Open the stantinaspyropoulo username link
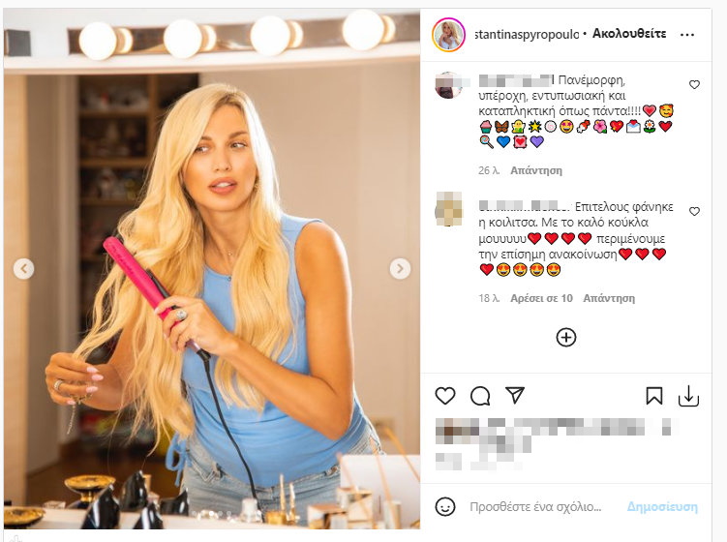Image resolution: width=727 pixels, height=542 pixels. click(x=527, y=34)
